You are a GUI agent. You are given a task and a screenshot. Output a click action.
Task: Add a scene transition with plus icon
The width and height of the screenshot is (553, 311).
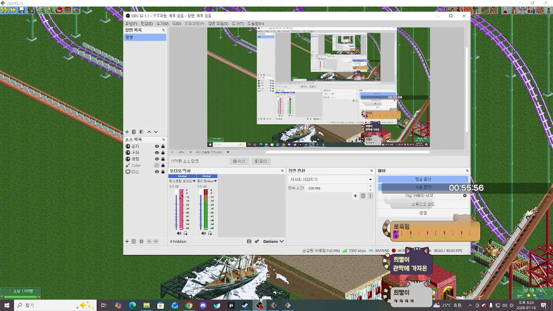[x=355, y=196]
